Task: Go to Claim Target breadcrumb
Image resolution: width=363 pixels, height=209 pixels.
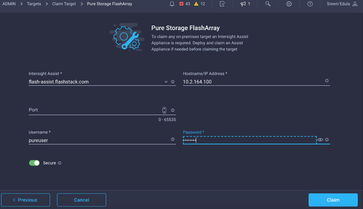Action: tap(64, 4)
